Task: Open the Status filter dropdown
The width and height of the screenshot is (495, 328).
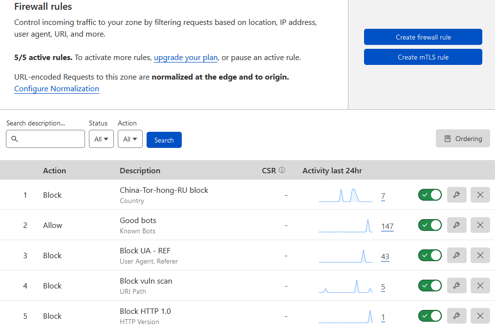Action: 101,139
